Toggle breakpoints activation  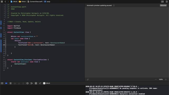click(6, 83)
